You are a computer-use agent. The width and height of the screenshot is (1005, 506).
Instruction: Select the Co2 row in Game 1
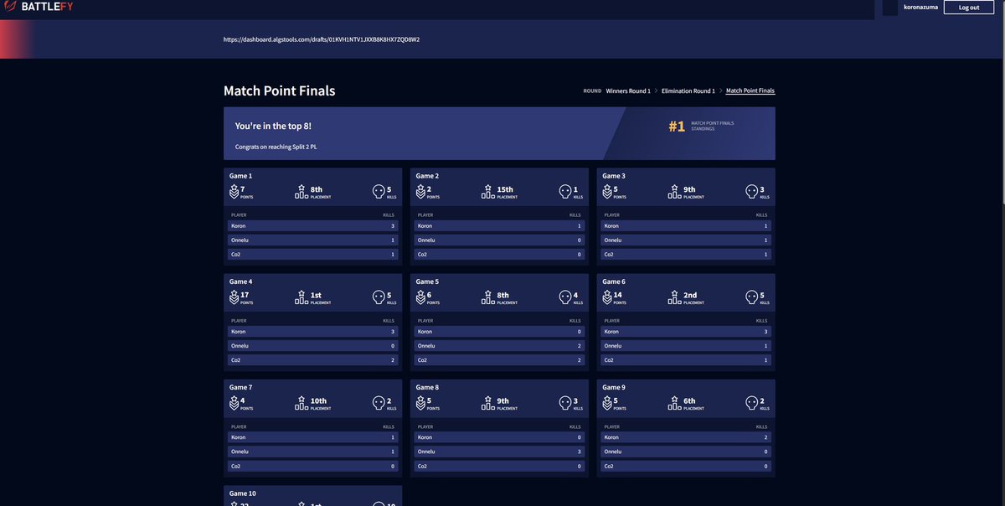click(x=312, y=254)
